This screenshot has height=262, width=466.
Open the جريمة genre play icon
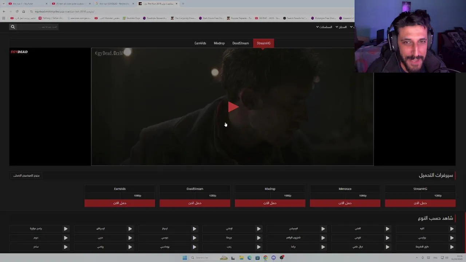(x=258, y=238)
